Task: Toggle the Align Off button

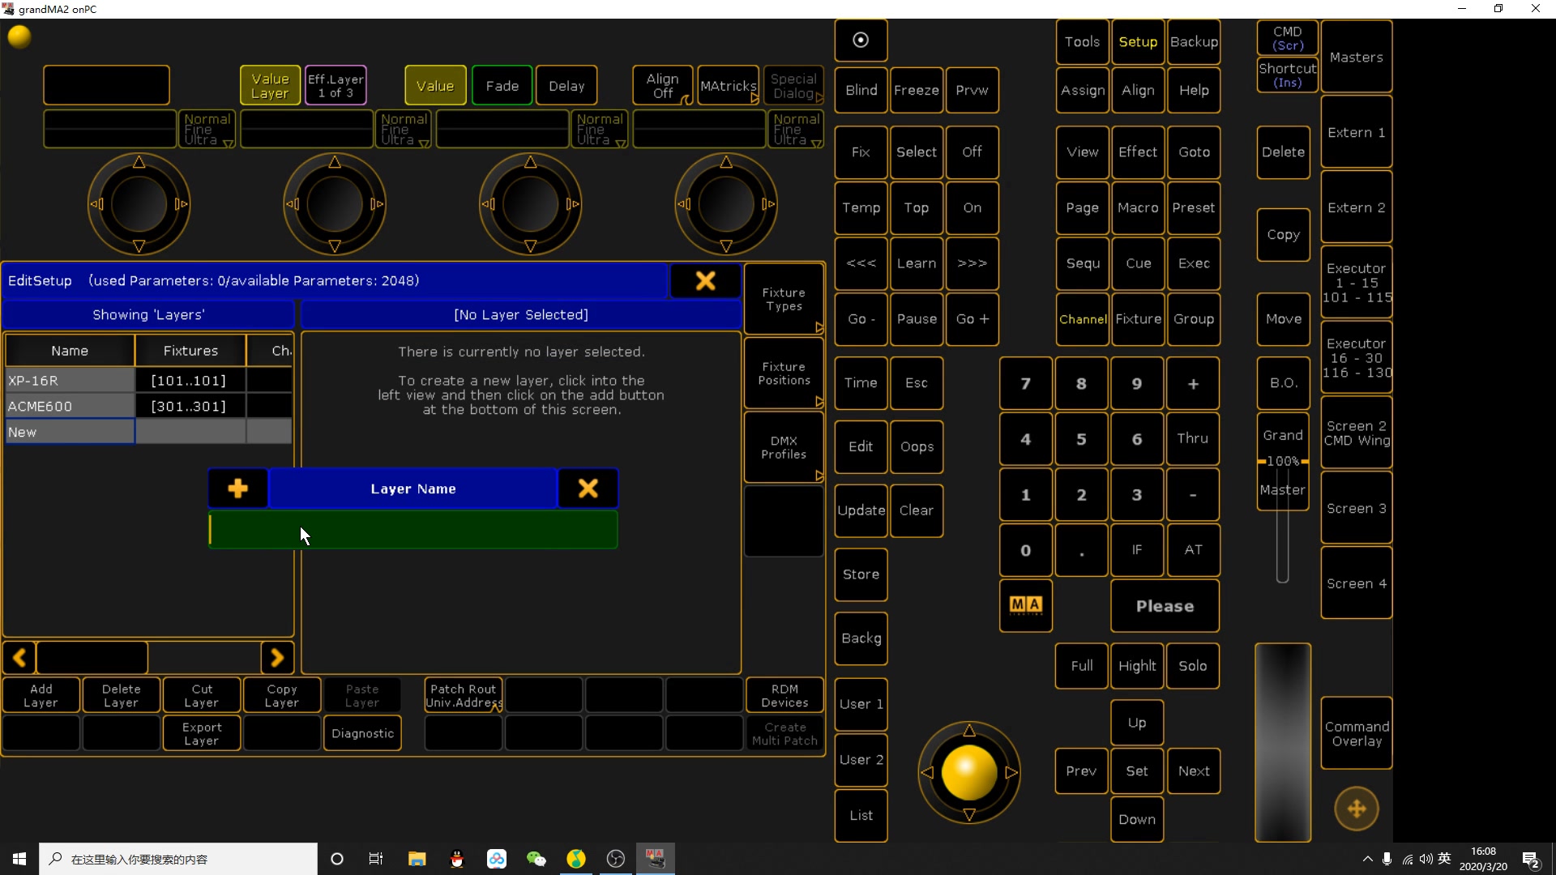Action: [x=662, y=86]
